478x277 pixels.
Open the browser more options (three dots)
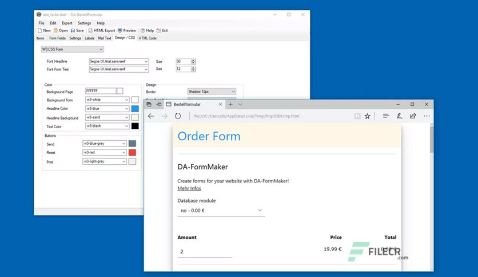[427, 116]
